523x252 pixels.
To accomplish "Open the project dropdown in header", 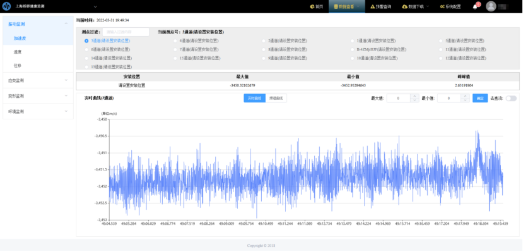I will point(95,6).
